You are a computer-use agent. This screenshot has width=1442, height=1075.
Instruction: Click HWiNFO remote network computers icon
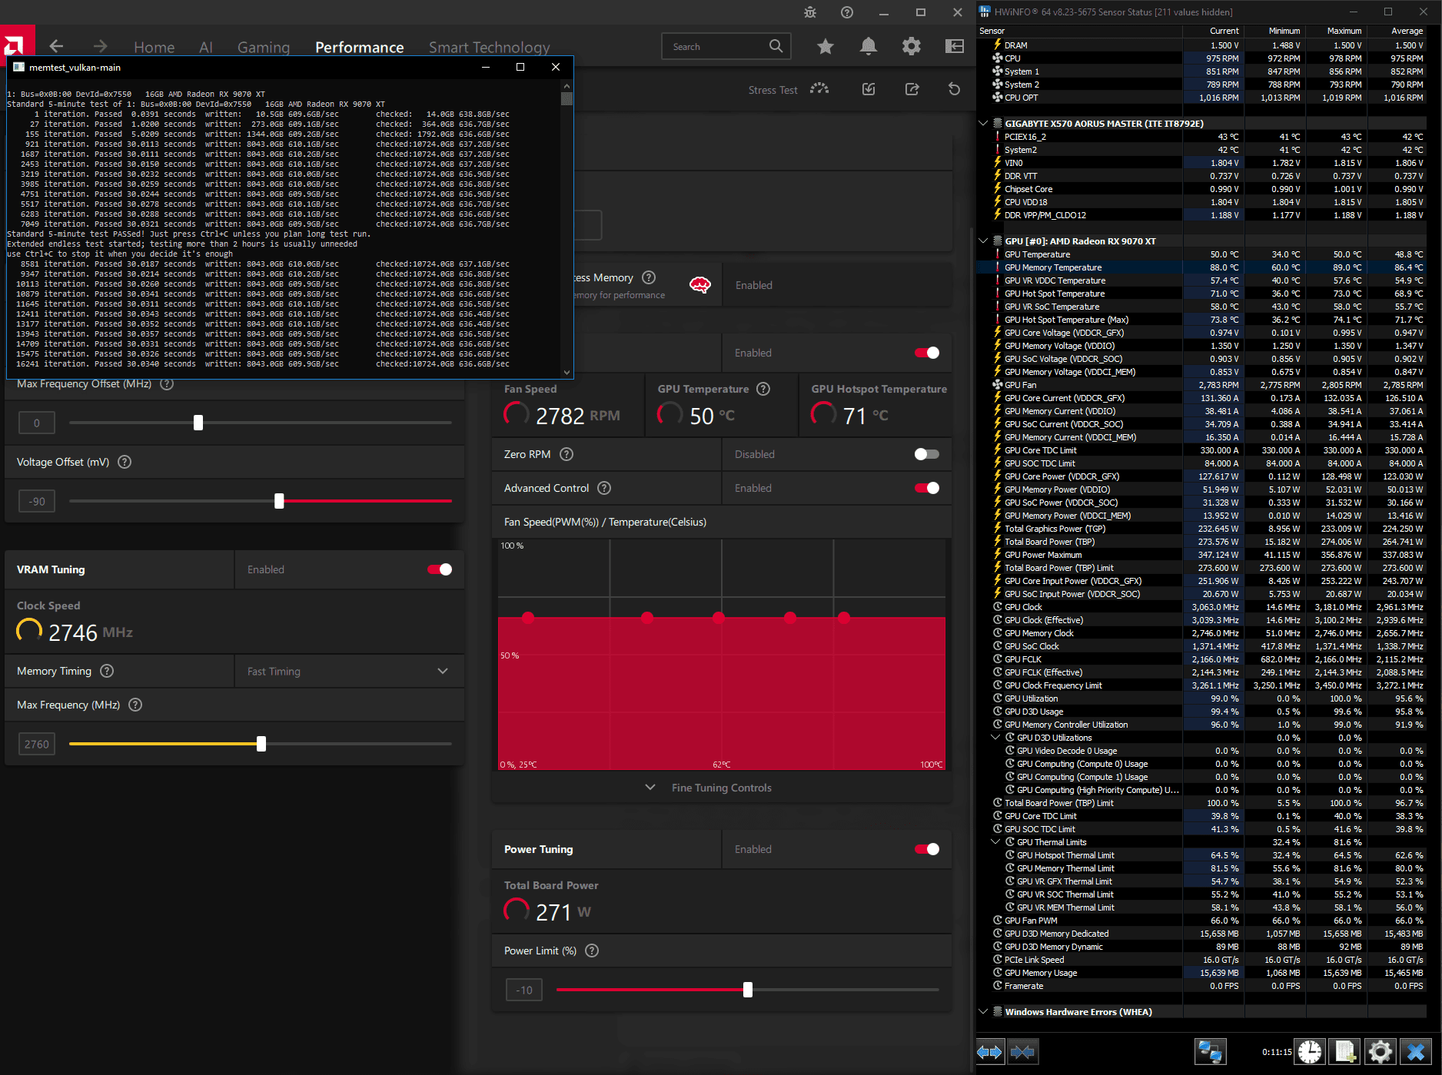coord(1211,1052)
